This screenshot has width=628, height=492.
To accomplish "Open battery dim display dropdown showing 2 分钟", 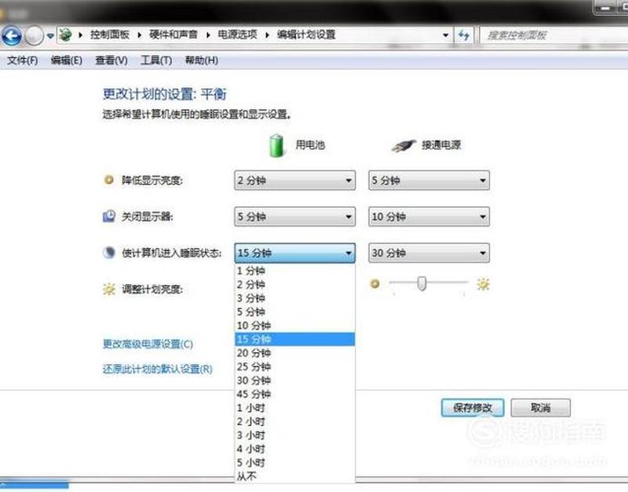I will point(295,180).
